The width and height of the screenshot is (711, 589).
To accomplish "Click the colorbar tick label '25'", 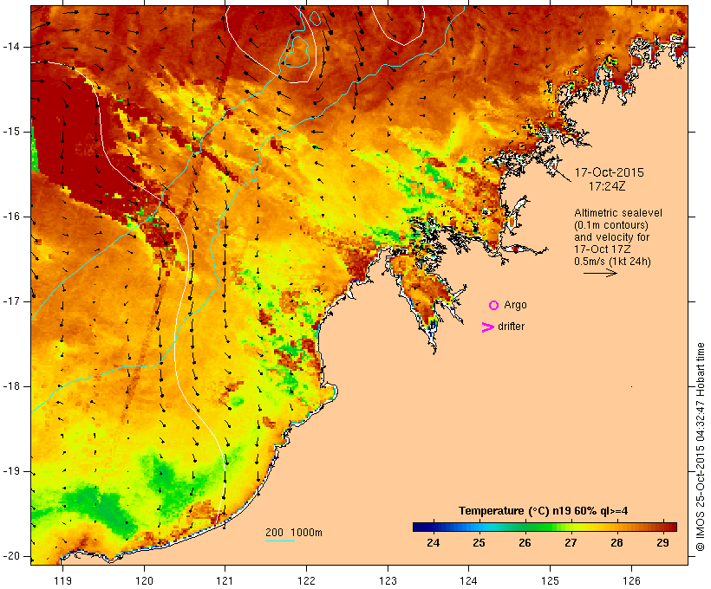I will pyautogui.click(x=479, y=543).
